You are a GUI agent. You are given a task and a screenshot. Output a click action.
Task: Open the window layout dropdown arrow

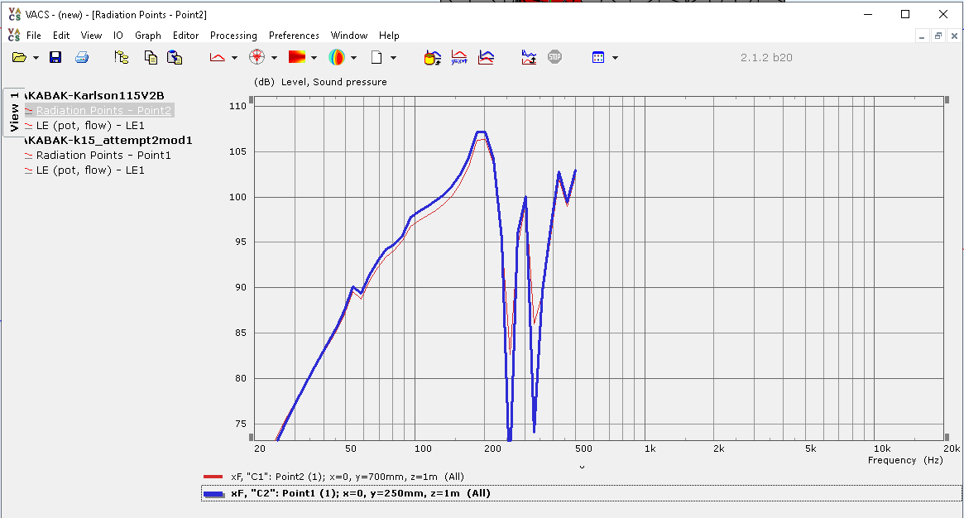tap(615, 58)
